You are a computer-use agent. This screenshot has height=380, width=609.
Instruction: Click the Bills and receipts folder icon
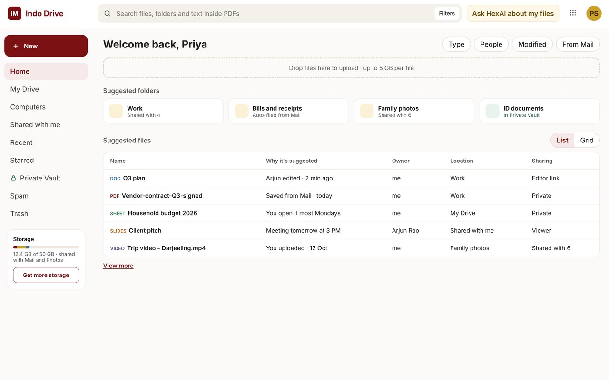(242, 111)
